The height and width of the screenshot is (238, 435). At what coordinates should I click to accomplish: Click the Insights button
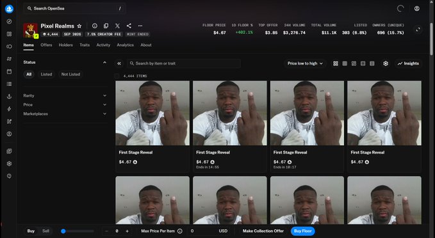coord(408,63)
